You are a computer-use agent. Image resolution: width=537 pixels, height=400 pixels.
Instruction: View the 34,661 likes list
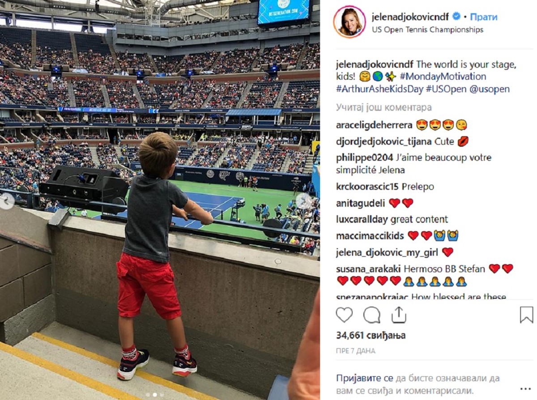371,335
